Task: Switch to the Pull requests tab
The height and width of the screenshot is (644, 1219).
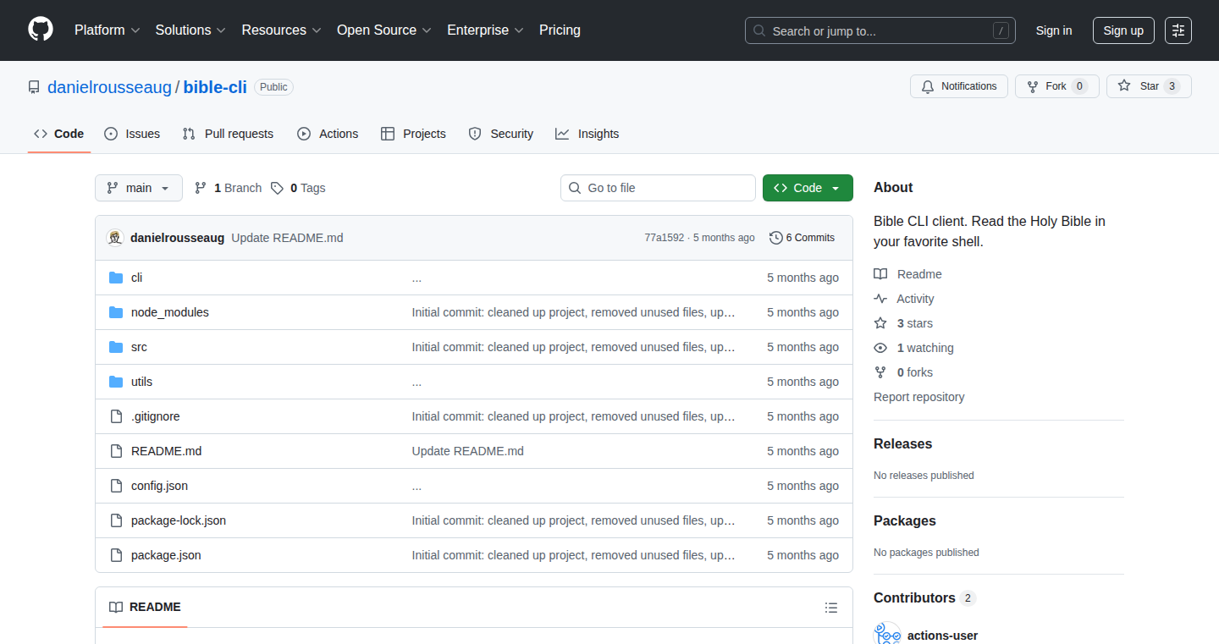Action: click(228, 134)
